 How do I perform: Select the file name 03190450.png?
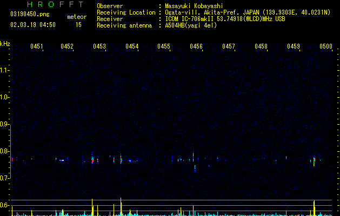30,14
